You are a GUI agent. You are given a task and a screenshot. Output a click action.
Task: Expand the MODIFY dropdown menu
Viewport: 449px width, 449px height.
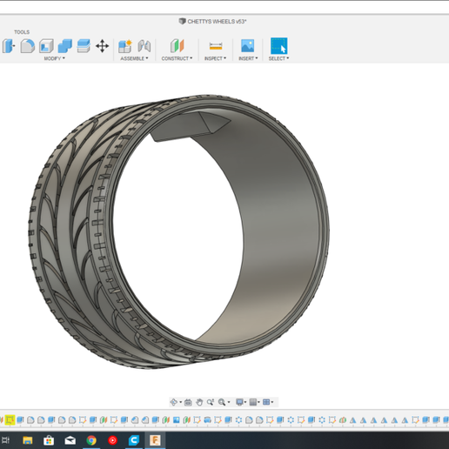coord(54,58)
